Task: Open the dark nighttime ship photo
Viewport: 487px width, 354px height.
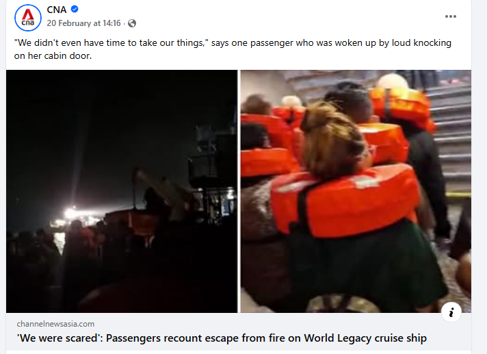Action: [122, 191]
